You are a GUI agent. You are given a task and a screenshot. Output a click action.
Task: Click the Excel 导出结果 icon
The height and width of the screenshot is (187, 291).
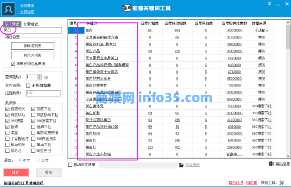click(272, 164)
